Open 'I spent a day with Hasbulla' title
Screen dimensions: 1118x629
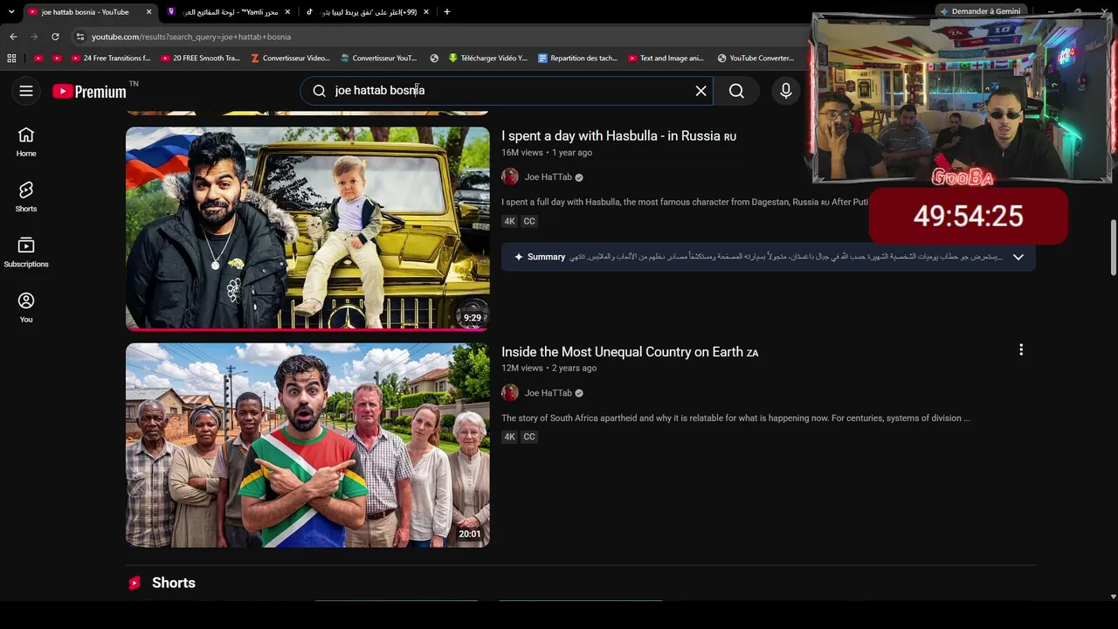[618, 136]
